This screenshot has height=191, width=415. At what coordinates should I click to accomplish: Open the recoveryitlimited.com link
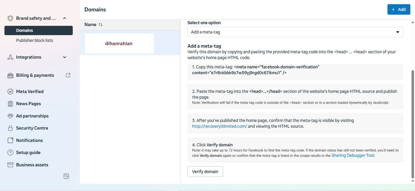click(220, 126)
